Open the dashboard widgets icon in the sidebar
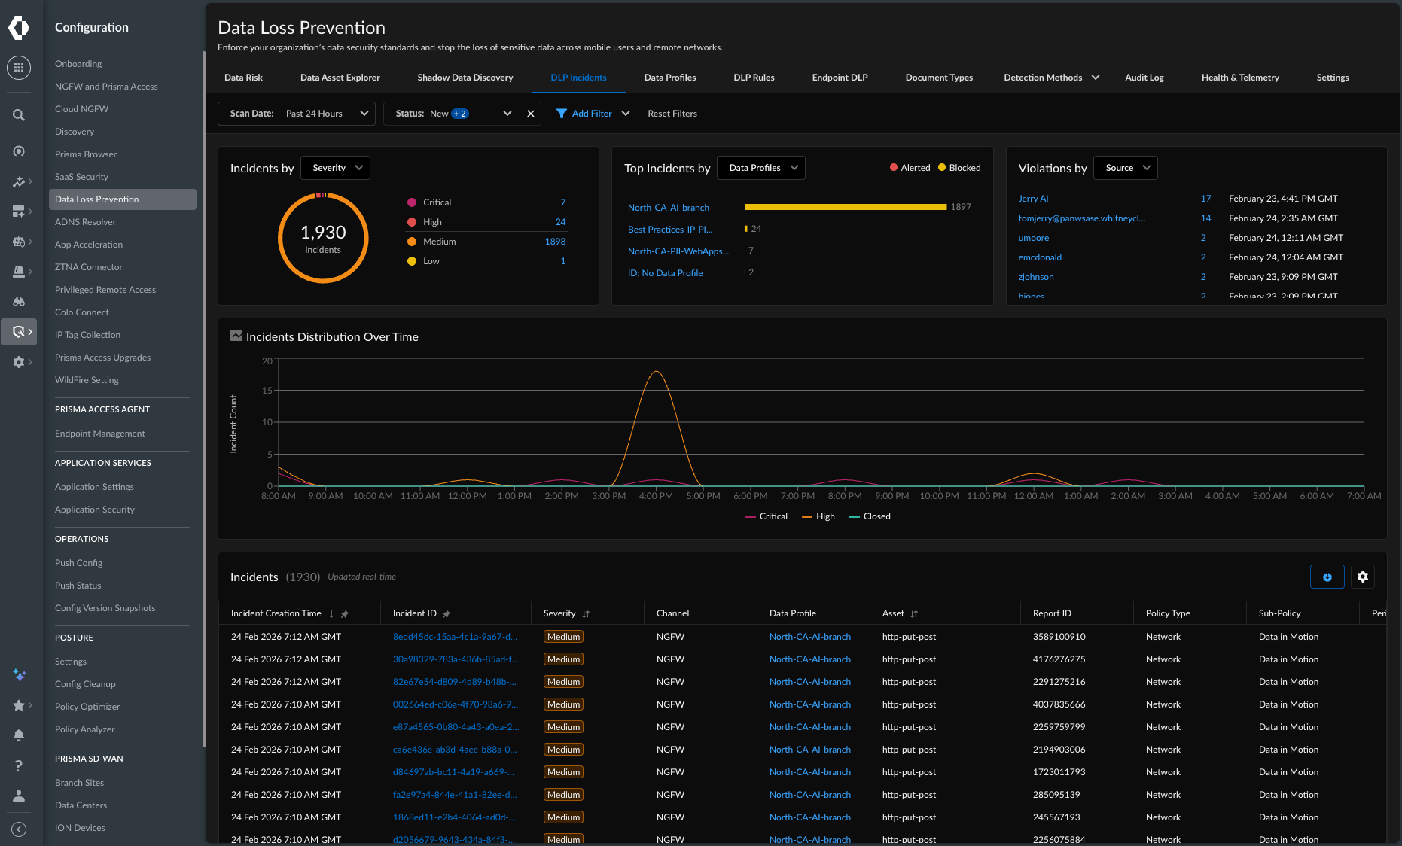This screenshot has height=846, width=1402. 19,211
